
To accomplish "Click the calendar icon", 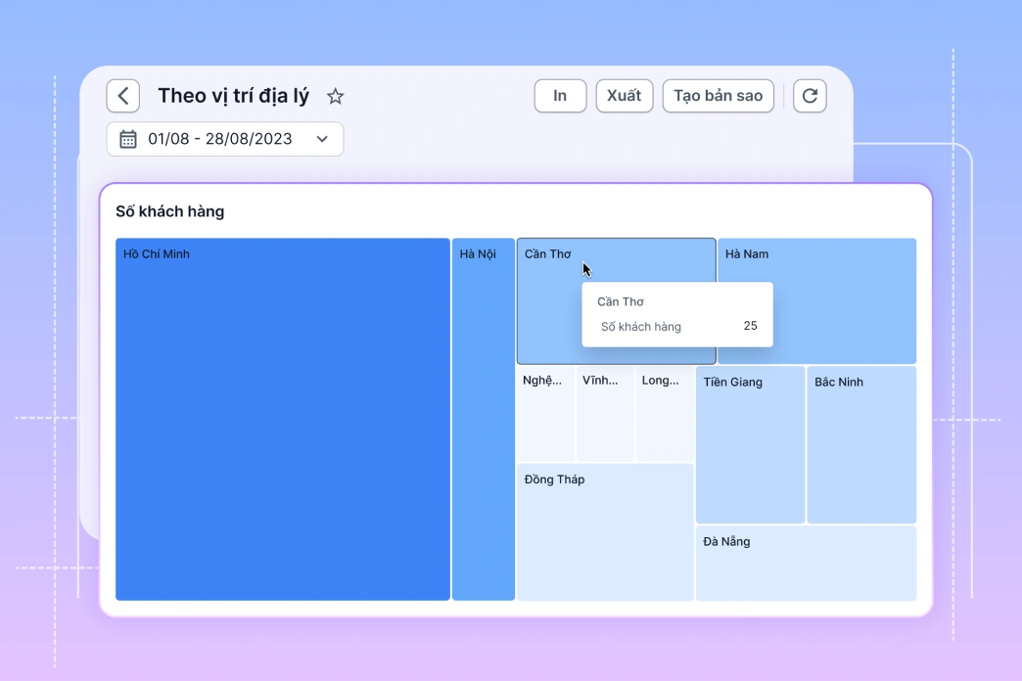I will click(x=128, y=139).
